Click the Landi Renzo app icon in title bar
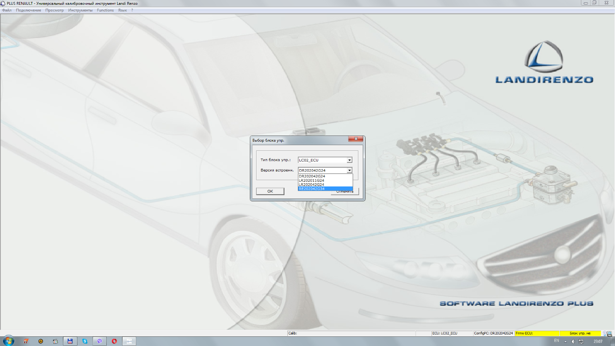Viewport: 615px width, 346px height. tap(3, 3)
